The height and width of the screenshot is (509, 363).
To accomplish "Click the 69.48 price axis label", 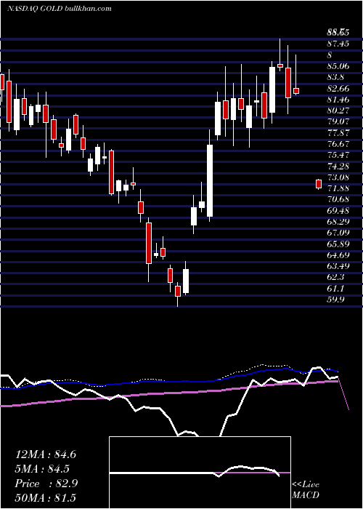I will 338,210.
